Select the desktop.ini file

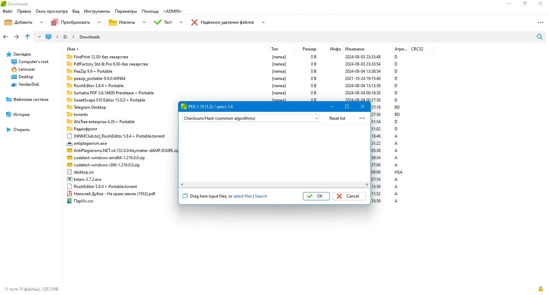83,172
